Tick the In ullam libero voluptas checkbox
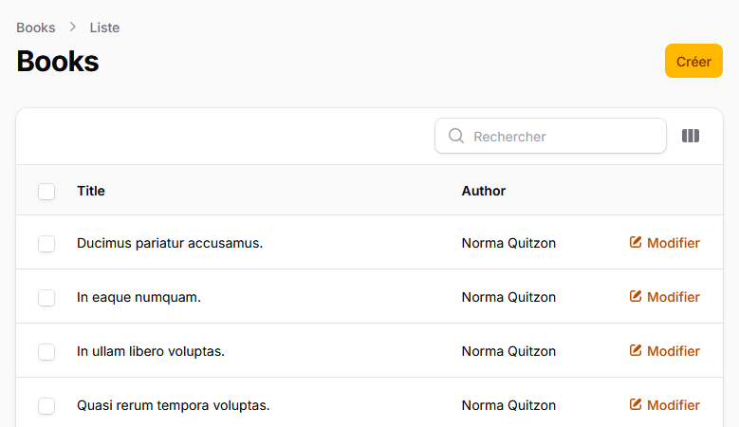The height and width of the screenshot is (427, 739). [x=46, y=352]
